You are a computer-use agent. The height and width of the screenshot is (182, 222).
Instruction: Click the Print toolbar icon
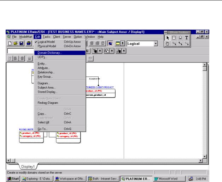[x=29, y=43]
